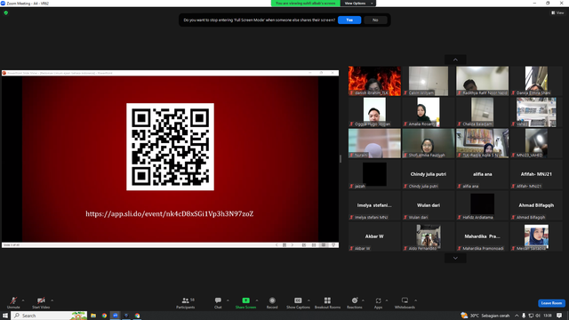Select Shofi Aihlia Fauziyah video tile
Screen dimensions: 569x320
(429, 143)
